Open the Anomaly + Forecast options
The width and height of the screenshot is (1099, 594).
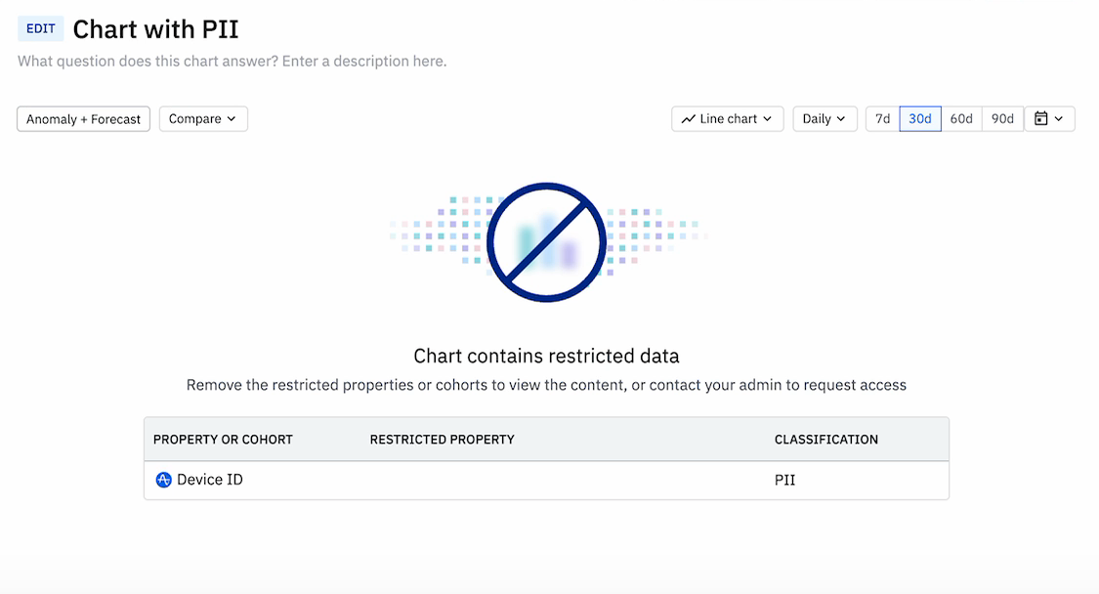point(83,119)
